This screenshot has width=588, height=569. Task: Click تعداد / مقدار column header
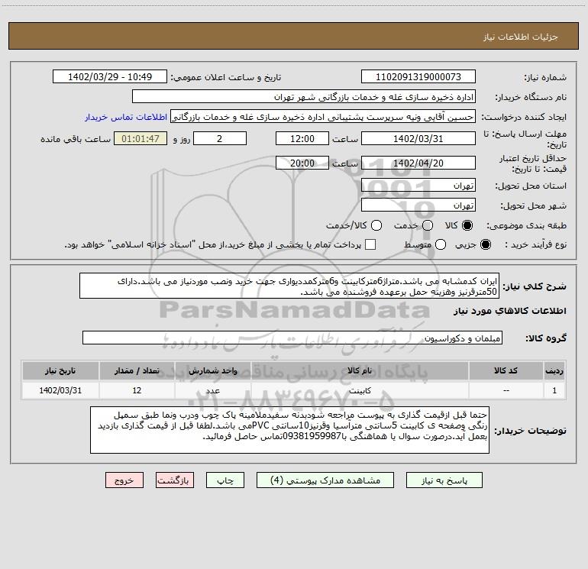pos(137,370)
